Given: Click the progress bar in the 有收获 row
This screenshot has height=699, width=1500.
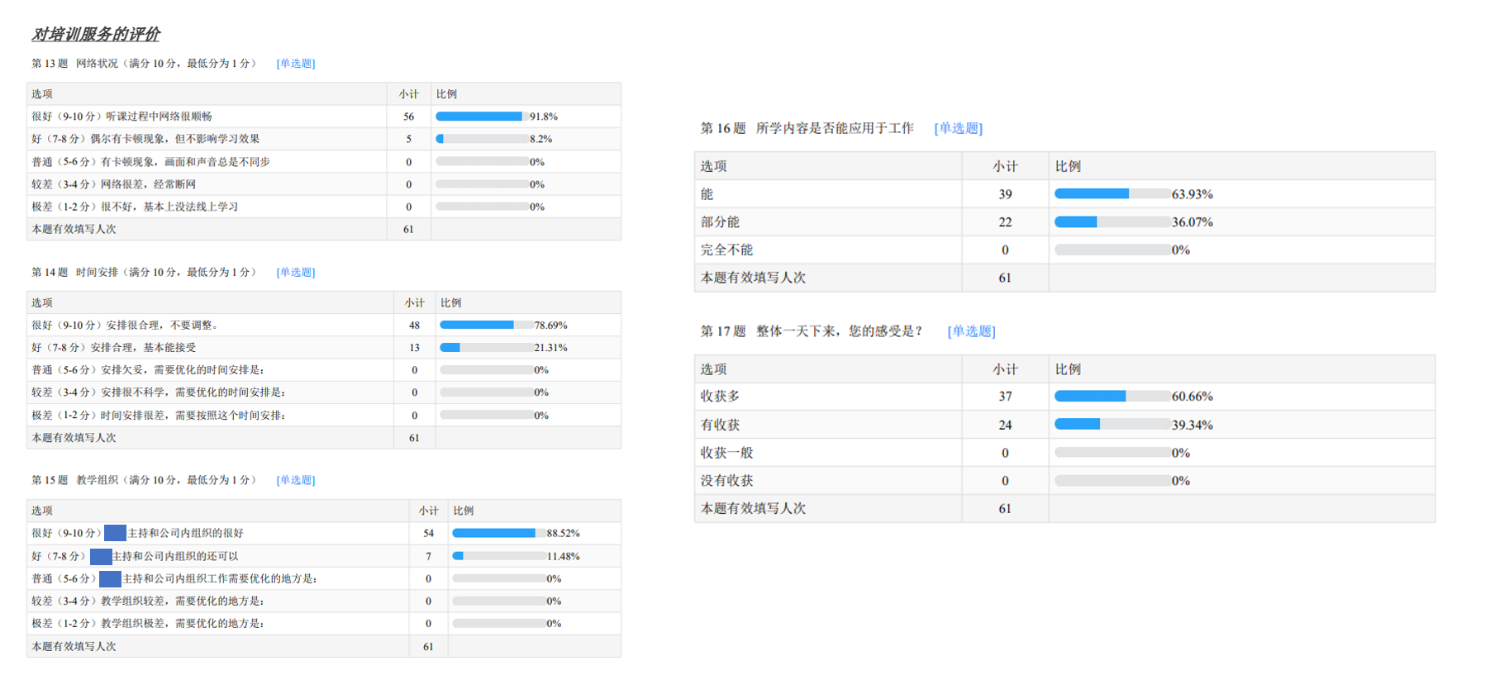Looking at the screenshot, I should (1112, 425).
